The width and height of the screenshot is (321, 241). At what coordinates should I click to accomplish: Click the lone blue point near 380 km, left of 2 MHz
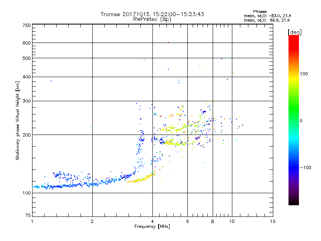(x=51, y=81)
